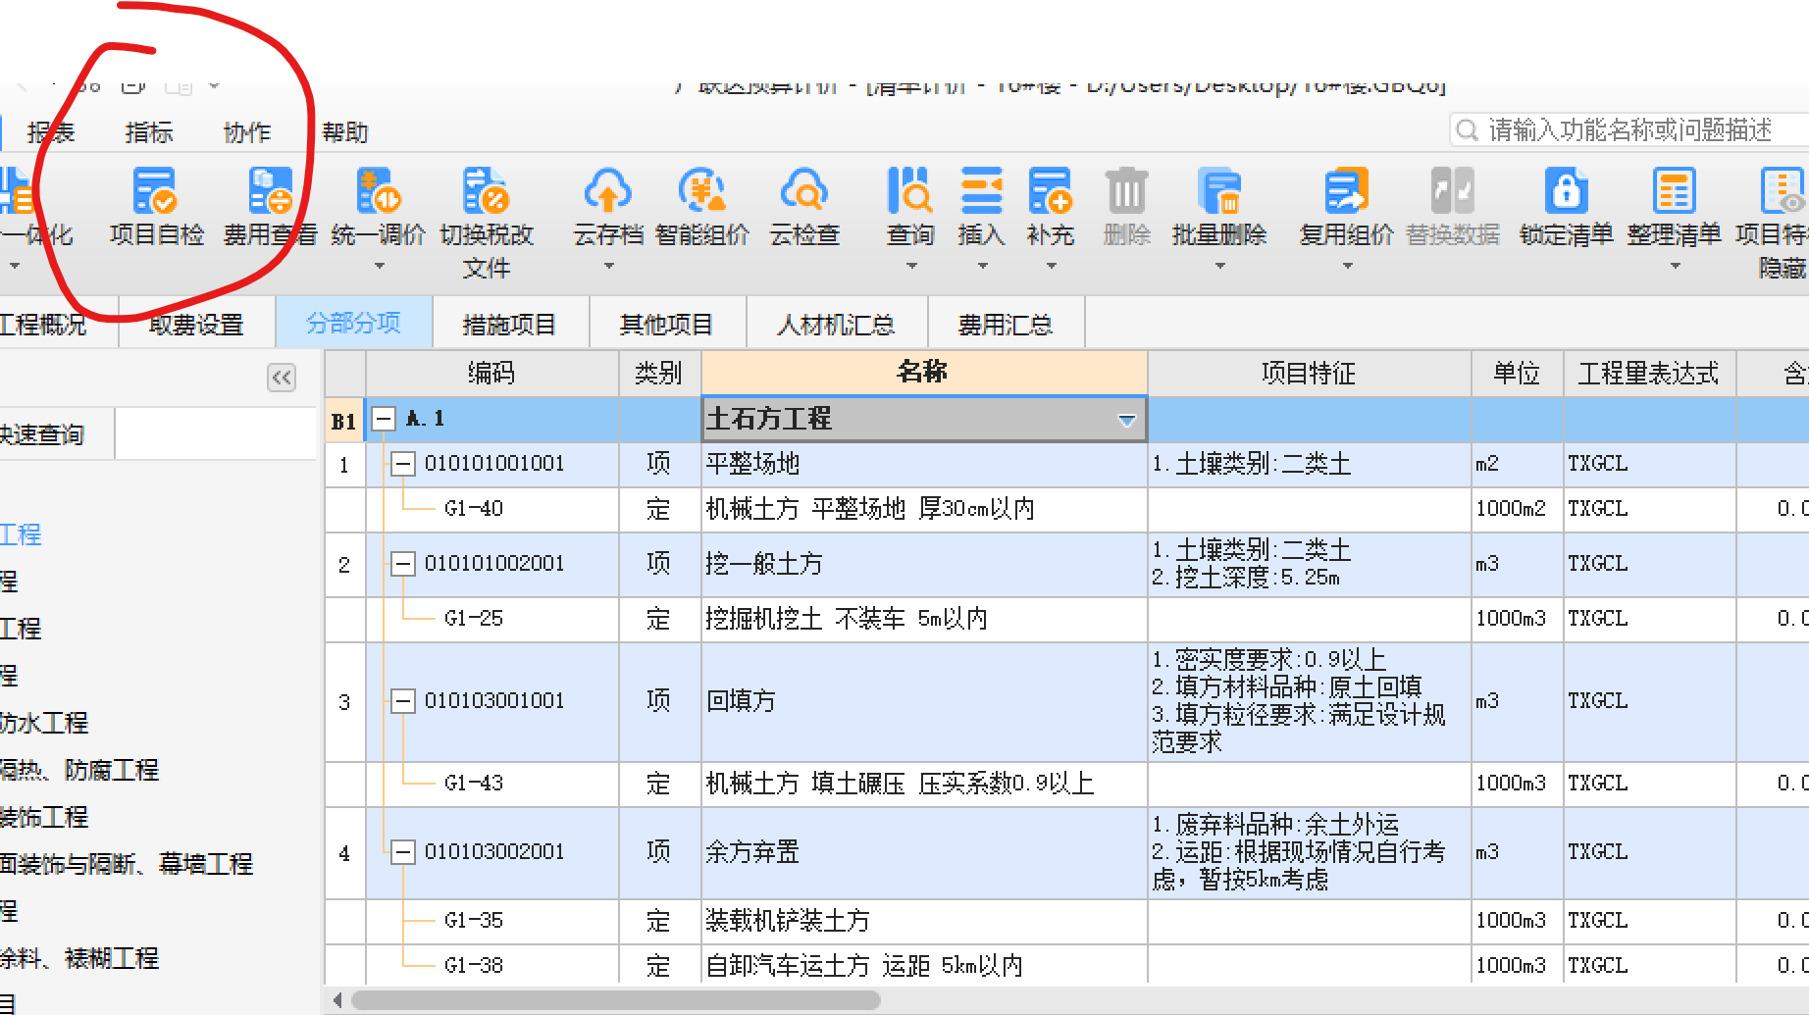Click the 类别 column header
The image size is (1809, 1015).
pyautogui.click(x=659, y=373)
